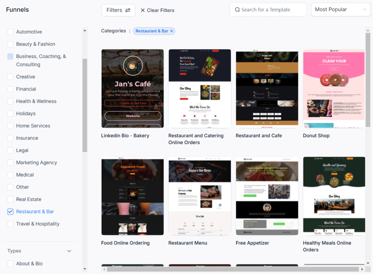Open the Linkedin Bio - Bakery template thumbnail
The width and height of the screenshot is (373, 274).
click(x=133, y=89)
